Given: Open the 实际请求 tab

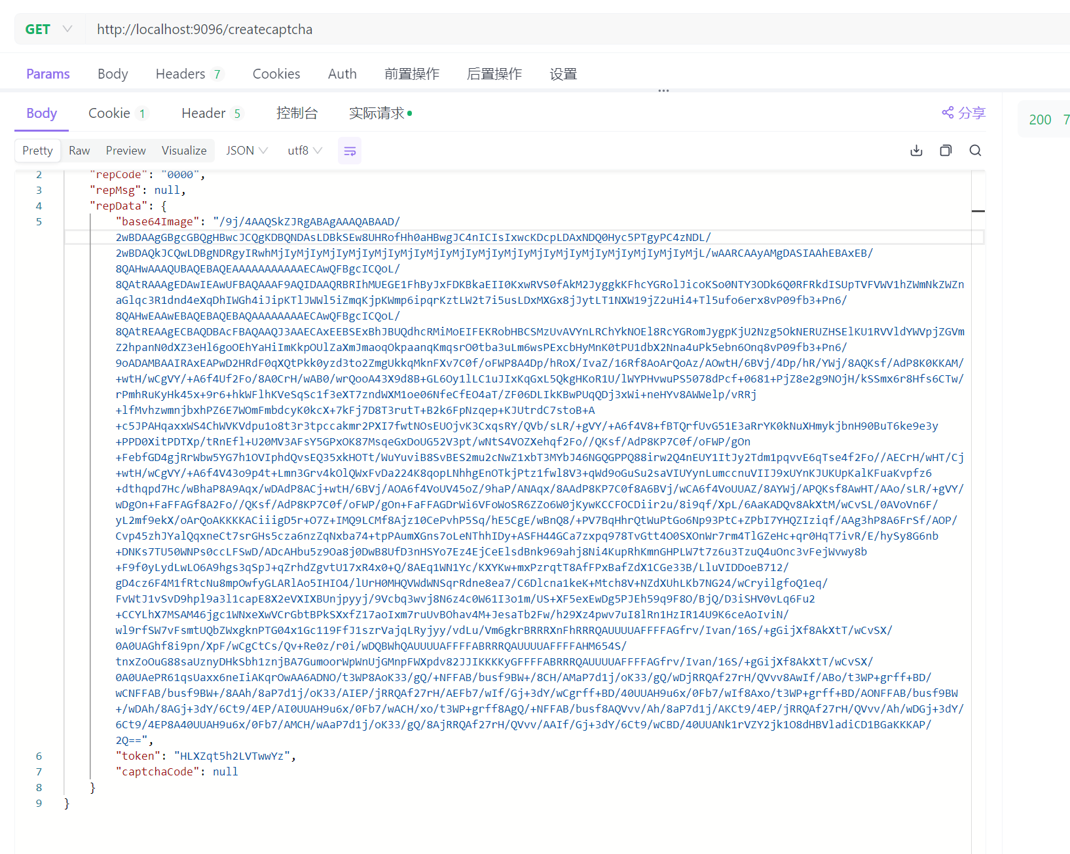Looking at the screenshot, I should [x=380, y=113].
